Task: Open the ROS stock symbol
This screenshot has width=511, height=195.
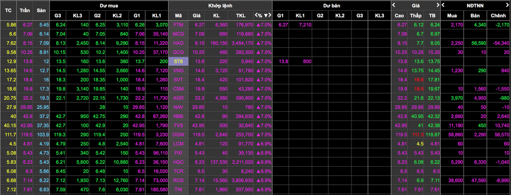Action: (178, 180)
